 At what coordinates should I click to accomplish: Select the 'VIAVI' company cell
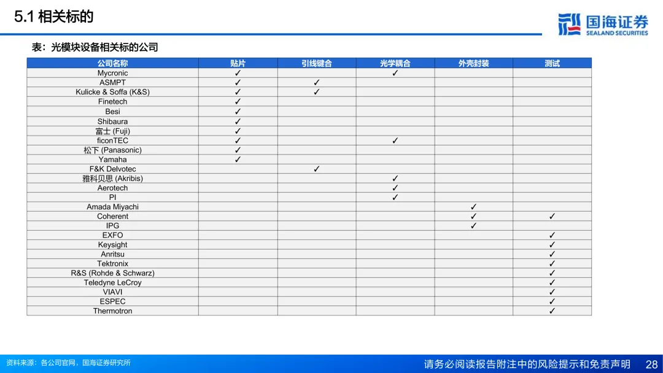(x=112, y=292)
